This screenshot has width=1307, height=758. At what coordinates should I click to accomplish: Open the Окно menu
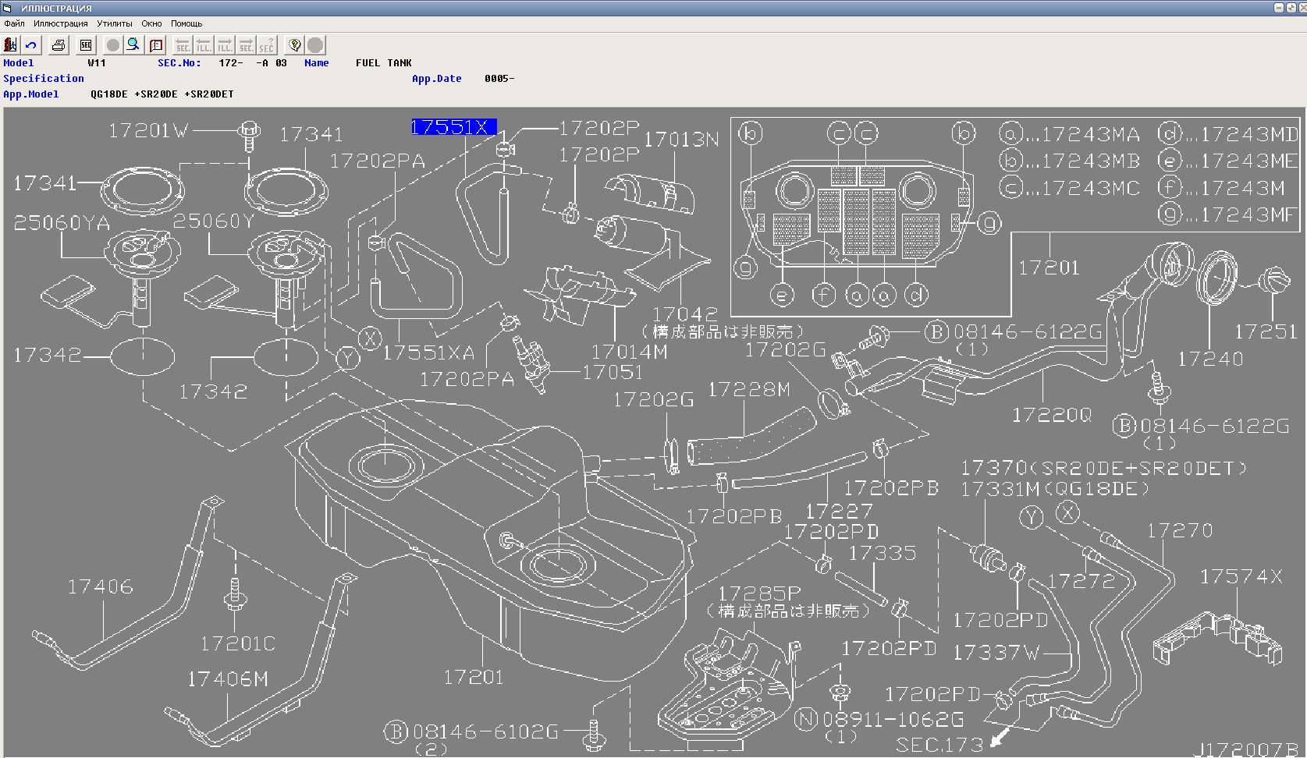pos(151,23)
